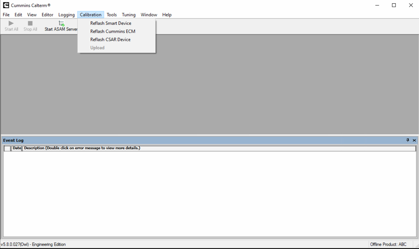Open the Window menu

(x=149, y=15)
